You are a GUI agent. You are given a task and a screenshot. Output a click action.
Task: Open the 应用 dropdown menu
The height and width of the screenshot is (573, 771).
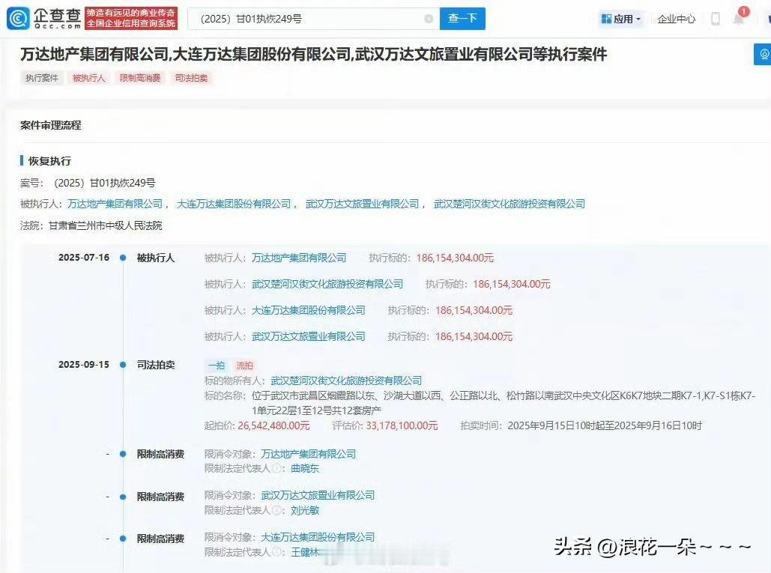click(621, 19)
